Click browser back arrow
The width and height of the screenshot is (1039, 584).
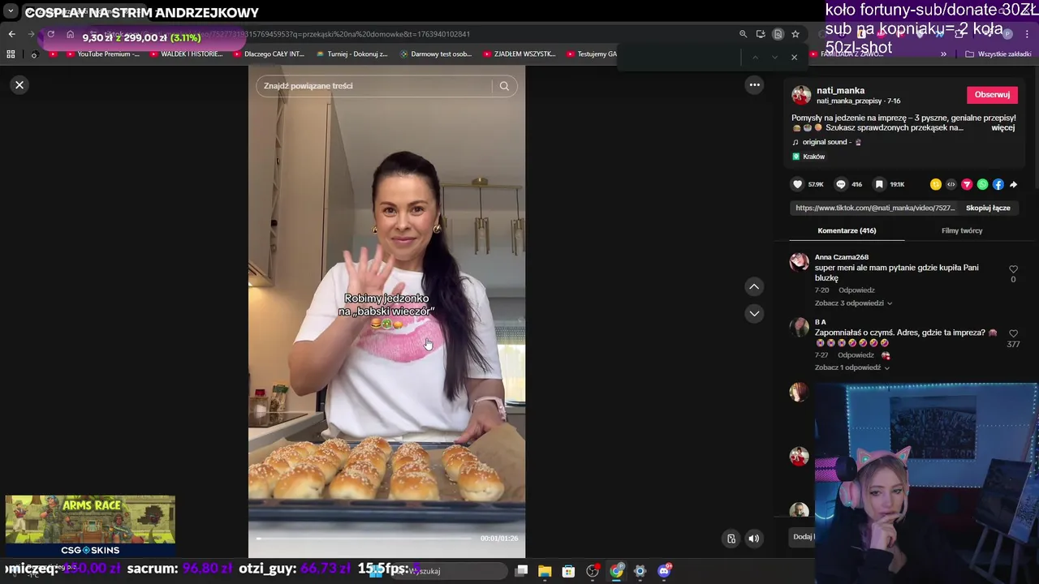point(11,34)
